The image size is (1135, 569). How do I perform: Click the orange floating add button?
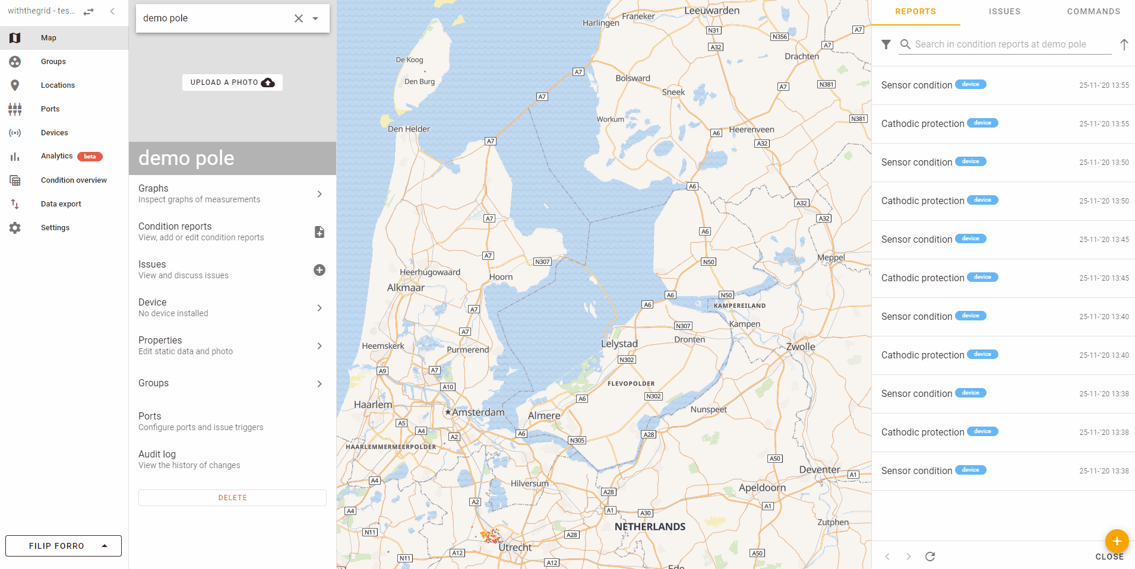pyautogui.click(x=1117, y=541)
